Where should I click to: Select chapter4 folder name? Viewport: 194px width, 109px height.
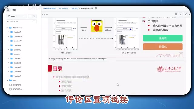[17, 54]
